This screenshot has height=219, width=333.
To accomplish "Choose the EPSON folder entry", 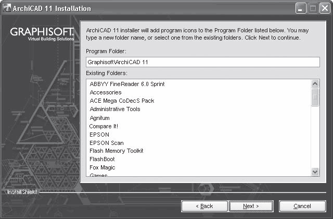I will pos(98,135).
